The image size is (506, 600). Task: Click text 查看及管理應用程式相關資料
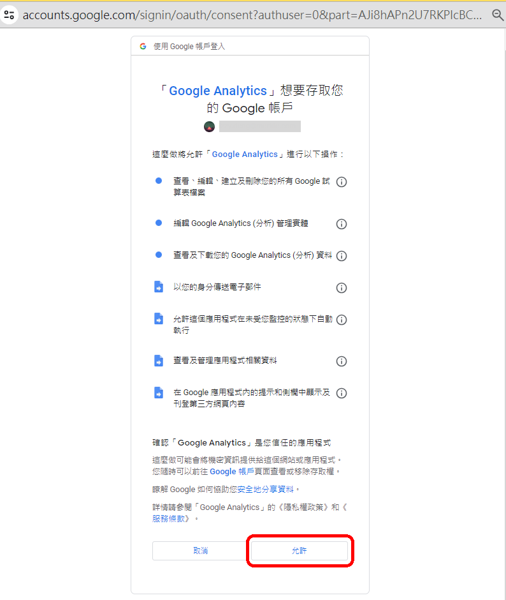click(225, 361)
